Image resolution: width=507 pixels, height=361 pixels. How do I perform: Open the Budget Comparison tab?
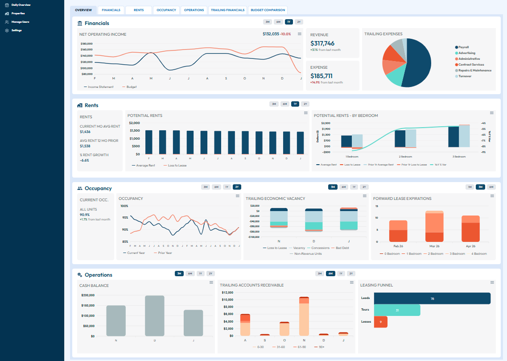[x=268, y=10]
